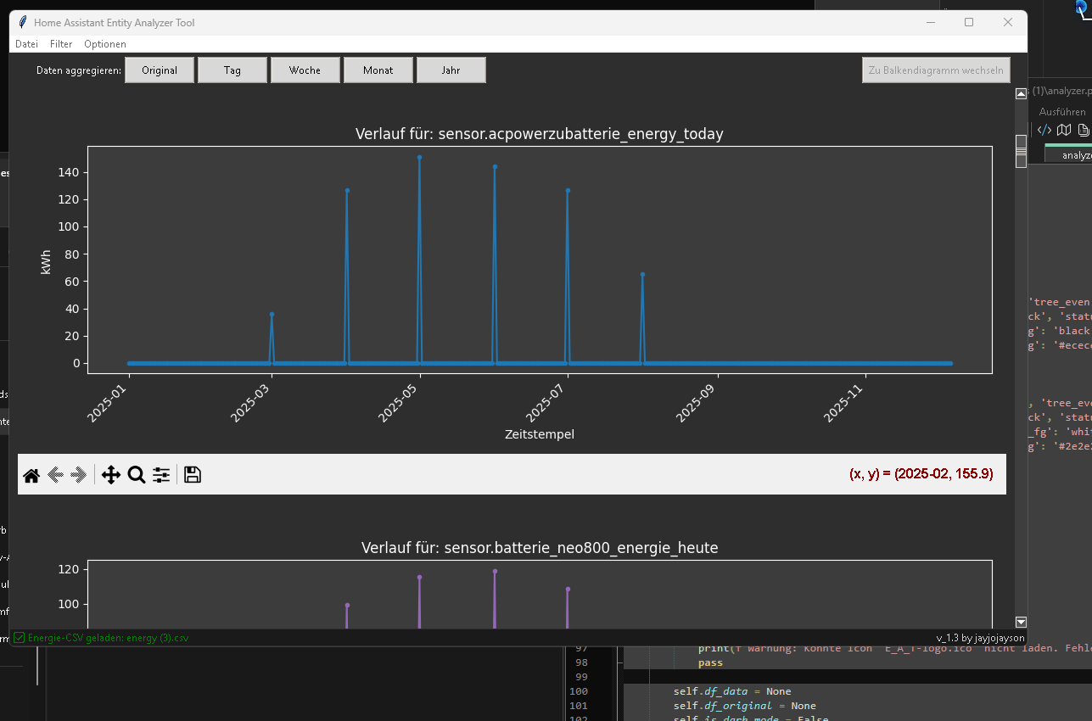The image size is (1092, 721).
Task: Show Original unaggregated data
Action: [x=160, y=70]
